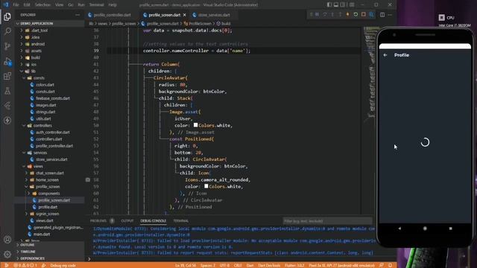
Task: Open the Terminal menu
Action: [x=96, y=4]
